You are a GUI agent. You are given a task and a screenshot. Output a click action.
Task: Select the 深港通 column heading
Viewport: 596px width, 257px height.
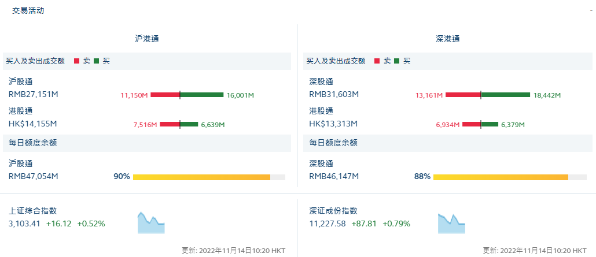click(x=447, y=39)
